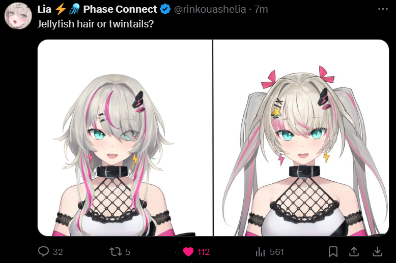Screen dimensions: 396x263
Task: Open view analytics bar chart icon
Action: point(260,251)
